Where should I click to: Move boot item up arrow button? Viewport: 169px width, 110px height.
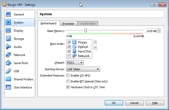click(95, 42)
